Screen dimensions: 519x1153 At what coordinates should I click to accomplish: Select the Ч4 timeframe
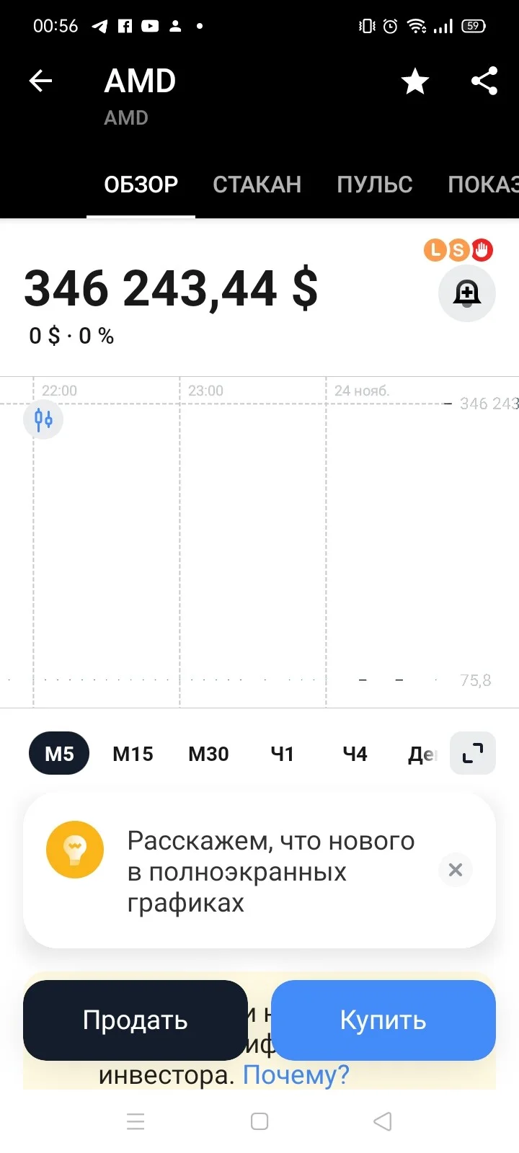[355, 754]
